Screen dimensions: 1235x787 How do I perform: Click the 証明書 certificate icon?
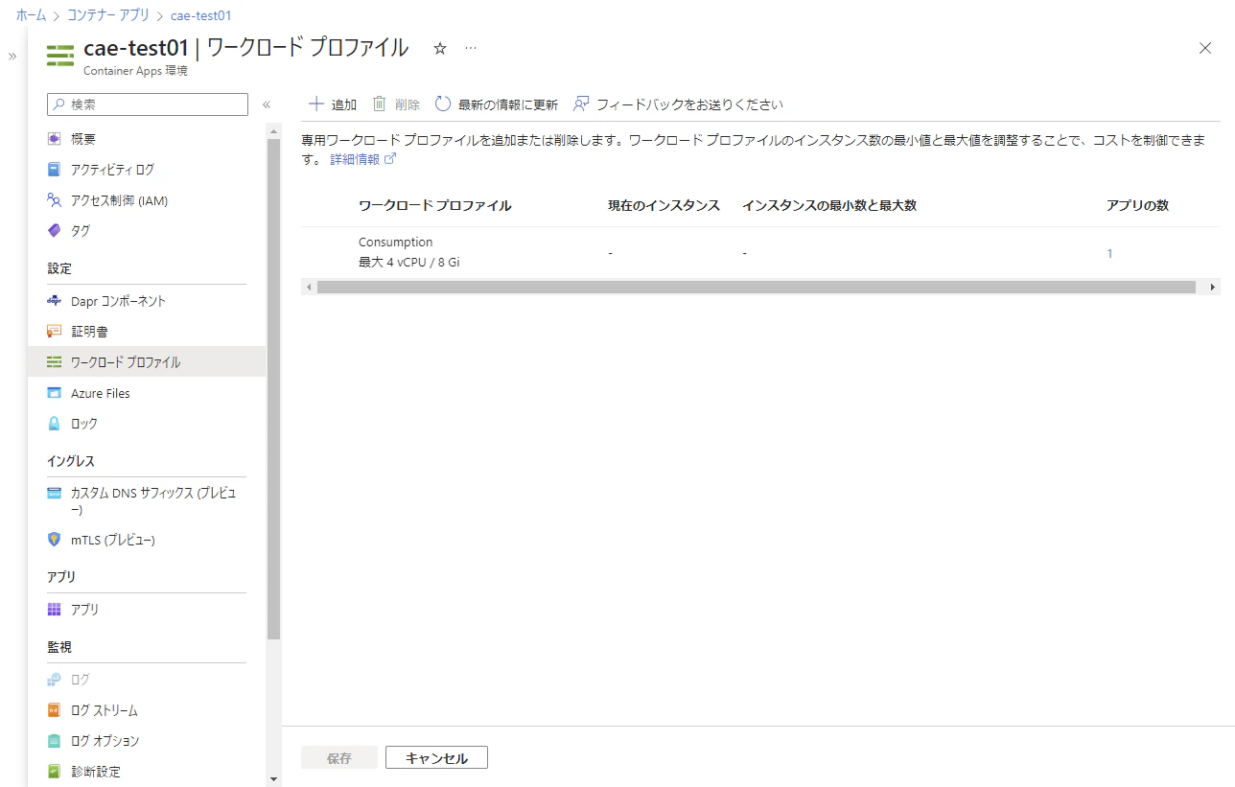pyautogui.click(x=55, y=332)
